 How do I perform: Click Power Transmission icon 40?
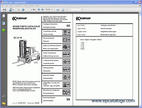click(67, 54)
